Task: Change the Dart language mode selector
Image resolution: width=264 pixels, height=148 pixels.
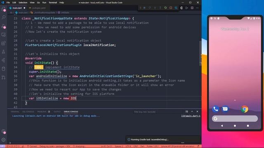Action: [x=142, y=146]
